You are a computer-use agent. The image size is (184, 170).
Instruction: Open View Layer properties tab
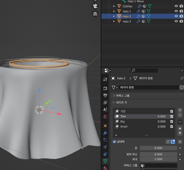coord(105,103)
